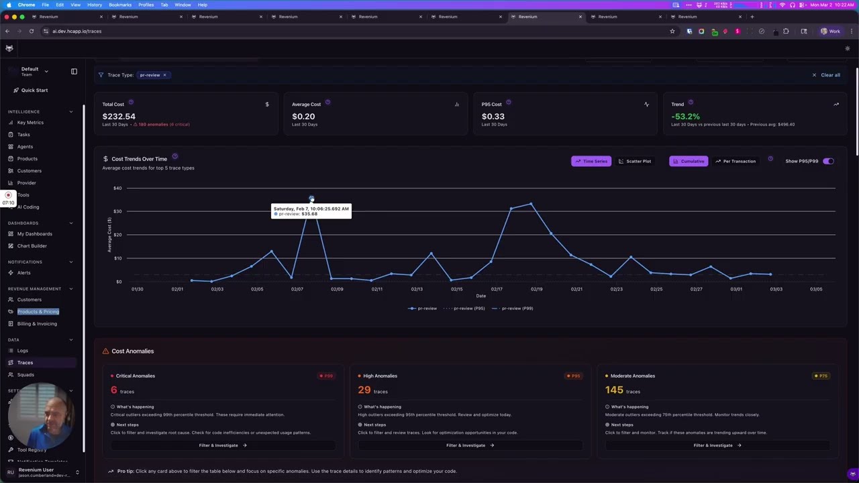The image size is (859, 483).
Task: Toggle the pr-review series in the legend
Action: (423, 309)
